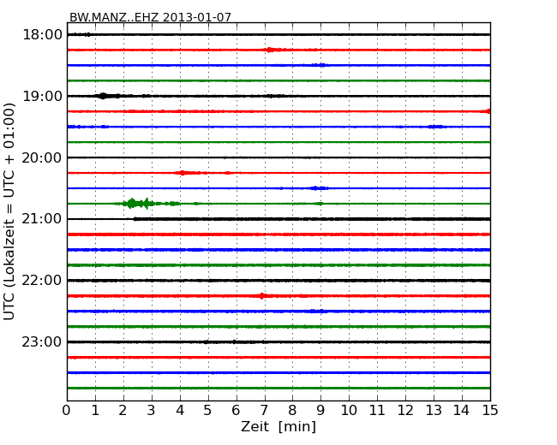Click the blue burst near minute 13

[435, 127]
